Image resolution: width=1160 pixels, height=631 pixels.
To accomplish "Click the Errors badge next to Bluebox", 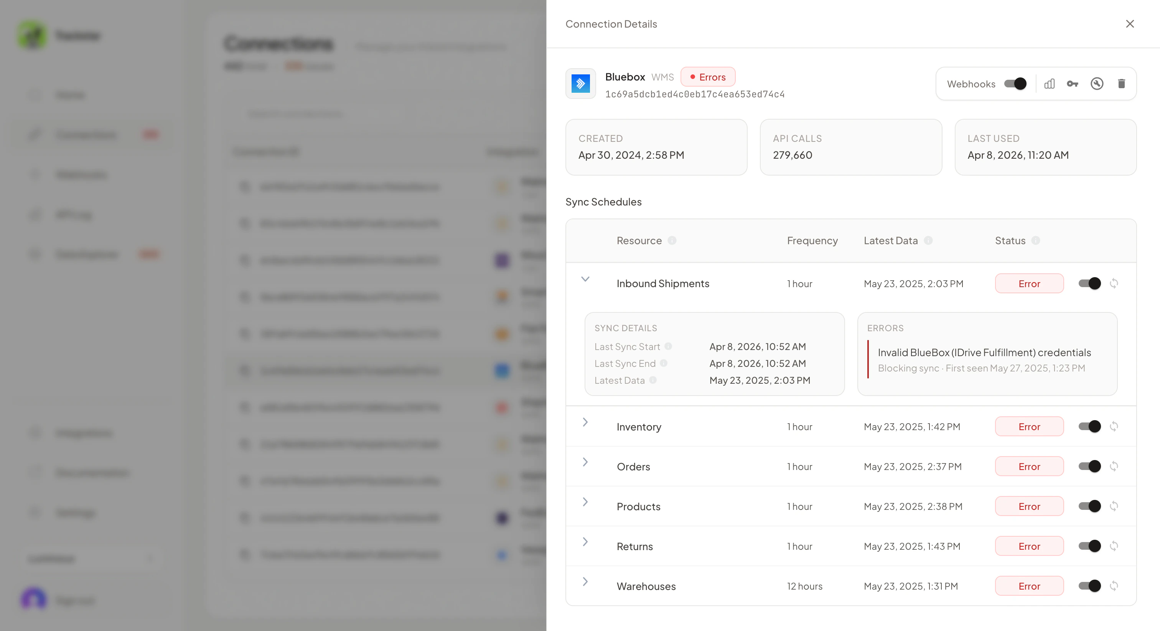I will (708, 77).
